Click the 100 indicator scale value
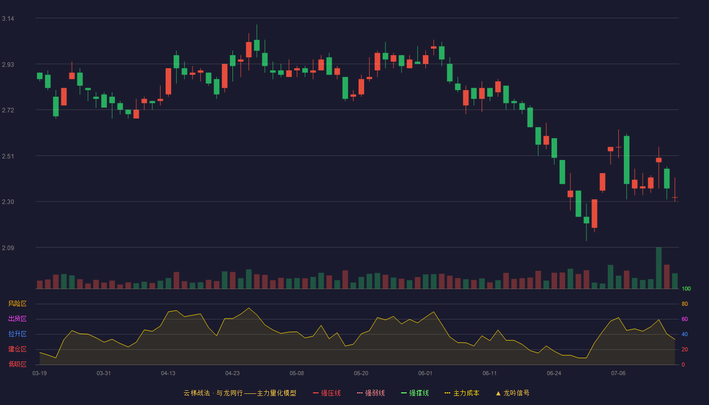This screenshot has height=405, width=709. pyautogui.click(x=686, y=289)
